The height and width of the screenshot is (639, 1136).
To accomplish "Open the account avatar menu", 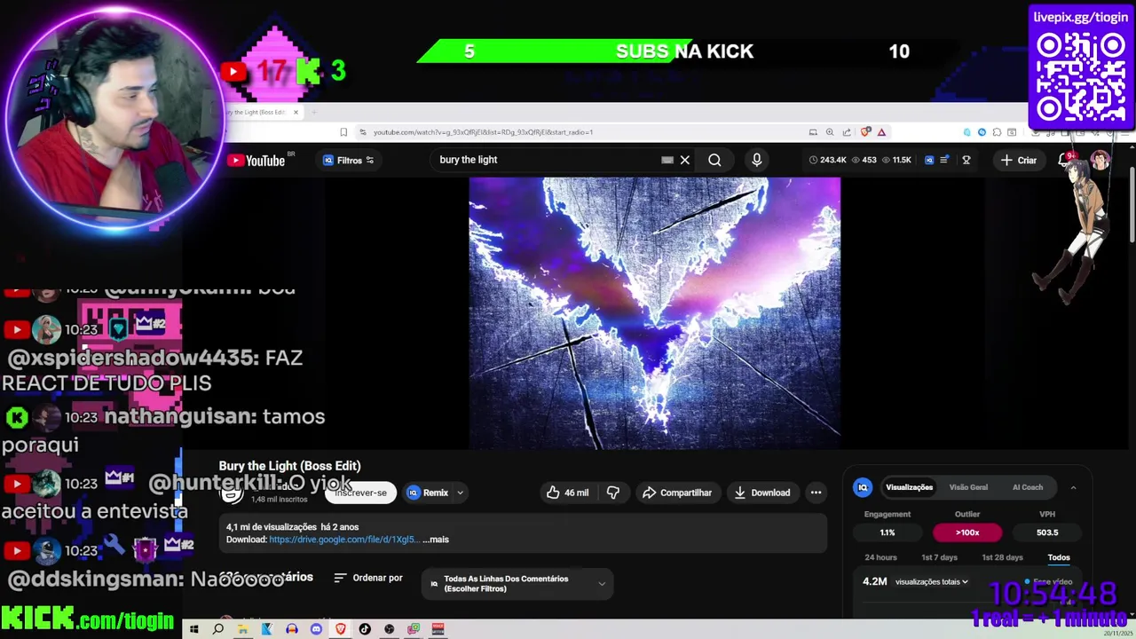I will pos(1100,160).
